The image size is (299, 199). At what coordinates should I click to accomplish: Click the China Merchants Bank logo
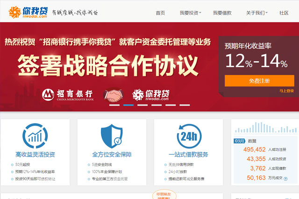point(68,95)
